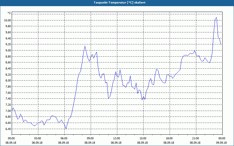This screenshot has width=234, height=146.
Task: Select the "9,80" y-axis value
Action: click(8, 26)
